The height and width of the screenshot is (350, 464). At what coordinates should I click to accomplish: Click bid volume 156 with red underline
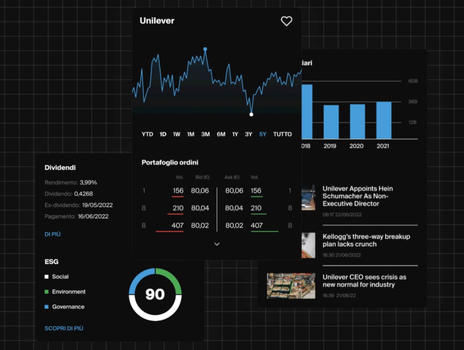pos(178,191)
